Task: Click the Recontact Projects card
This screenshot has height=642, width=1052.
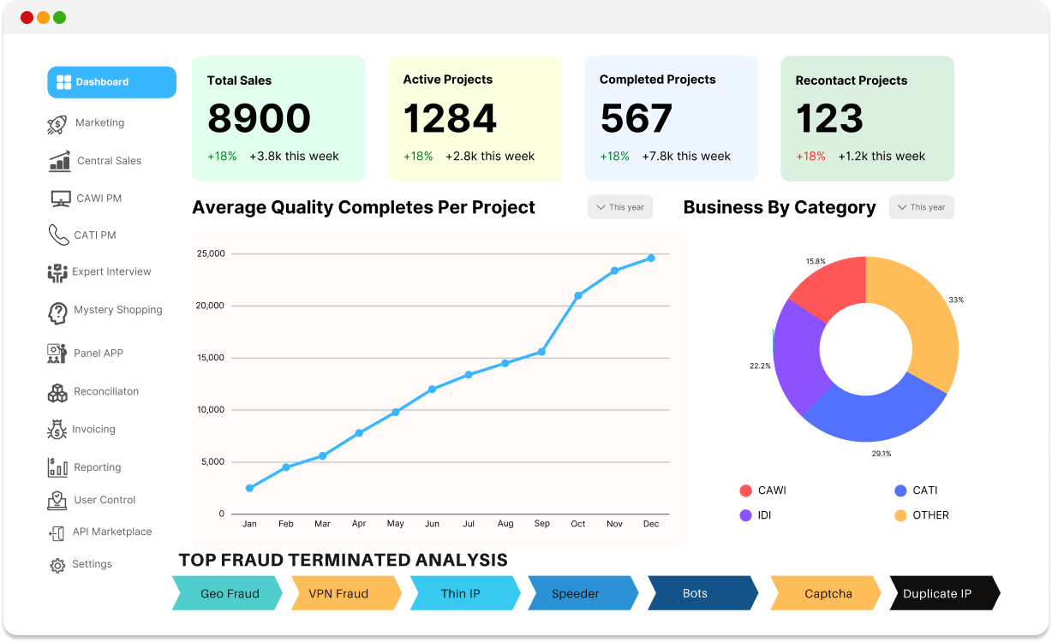Action: coord(867,119)
